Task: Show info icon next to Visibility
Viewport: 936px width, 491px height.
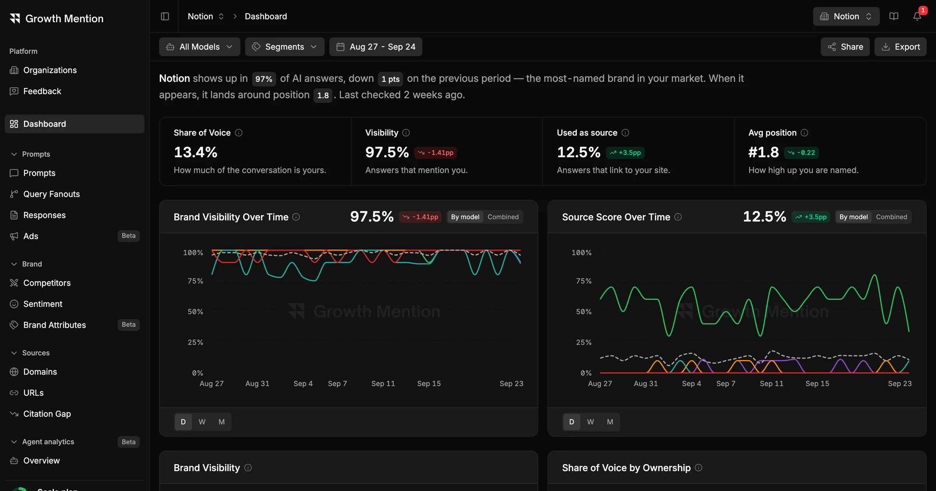Action: tap(406, 133)
